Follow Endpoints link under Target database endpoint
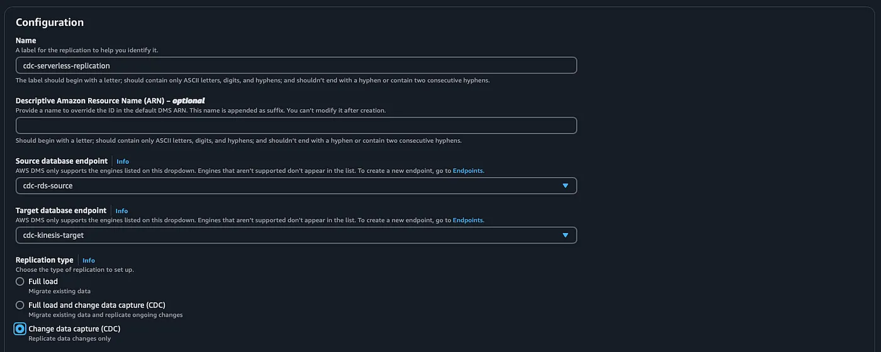Screen dimensions: 881x352 coord(468,220)
